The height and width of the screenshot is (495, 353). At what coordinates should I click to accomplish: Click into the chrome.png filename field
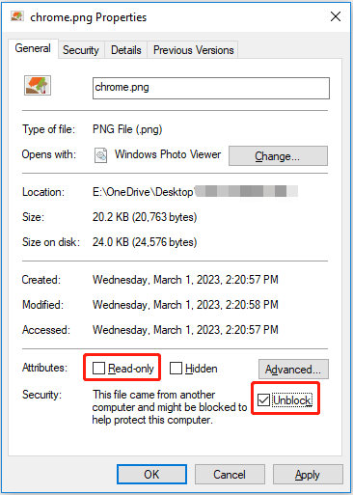click(x=211, y=88)
